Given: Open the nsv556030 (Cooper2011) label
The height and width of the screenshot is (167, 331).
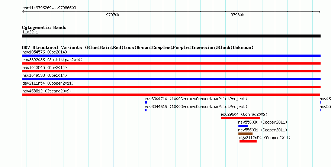Looking at the screenshot, I should (x=263, y=122).
